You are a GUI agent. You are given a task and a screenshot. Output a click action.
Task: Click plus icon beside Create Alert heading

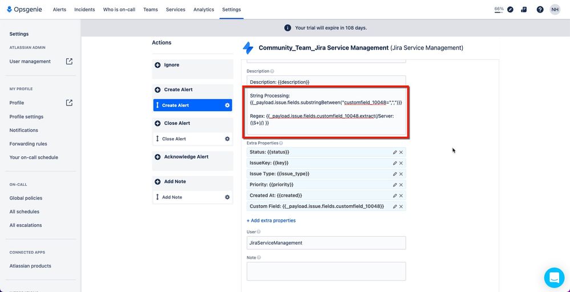[157, 90]
